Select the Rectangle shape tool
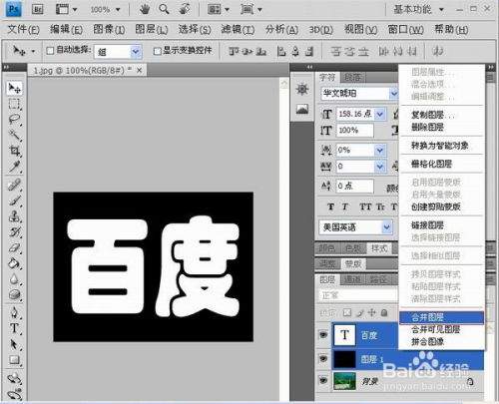499x404 pixels. pos(14,360)
